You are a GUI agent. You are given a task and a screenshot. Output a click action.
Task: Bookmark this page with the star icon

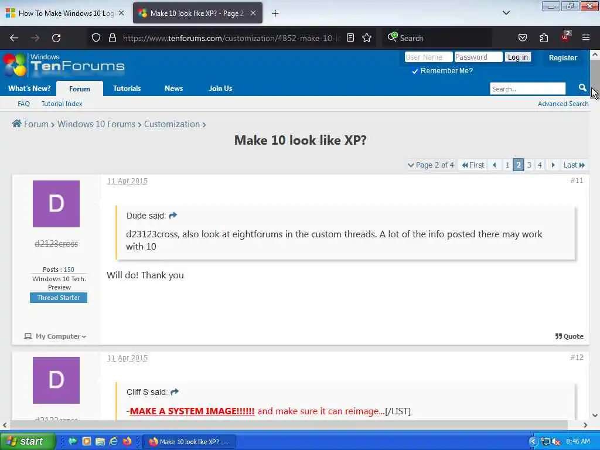[x=367, y=37]
